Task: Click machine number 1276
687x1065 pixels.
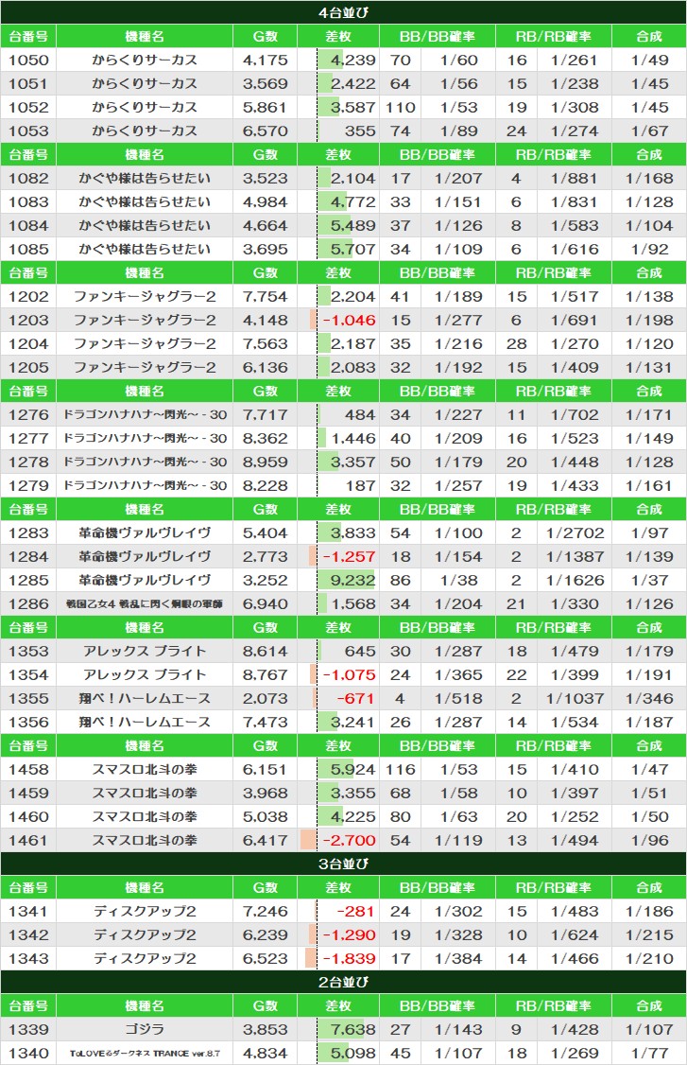Action: (x=28, y=414)
